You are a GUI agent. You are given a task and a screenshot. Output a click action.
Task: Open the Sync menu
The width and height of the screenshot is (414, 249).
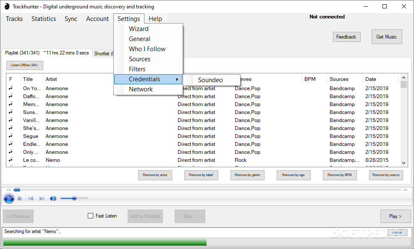tap(71, 19)
